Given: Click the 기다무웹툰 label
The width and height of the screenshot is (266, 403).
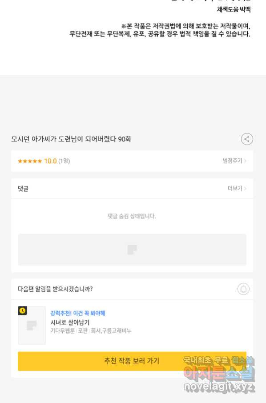Looking at the screenshot, I should (x=62, y=331).
